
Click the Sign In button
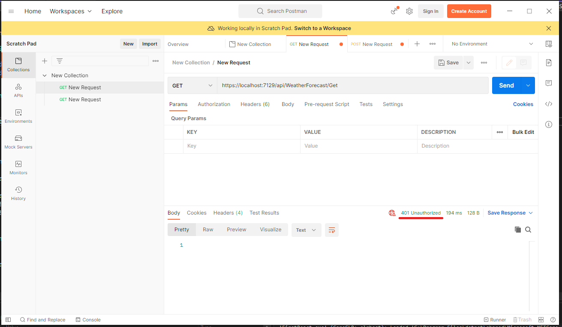click(x=430, y=11)
